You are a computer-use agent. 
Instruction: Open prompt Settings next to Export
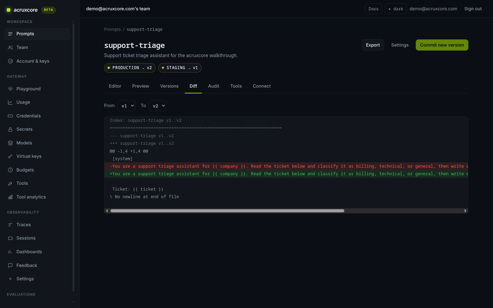[400, 45]
